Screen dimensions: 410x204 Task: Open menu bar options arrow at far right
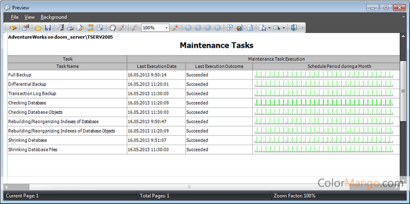point(404,17)
